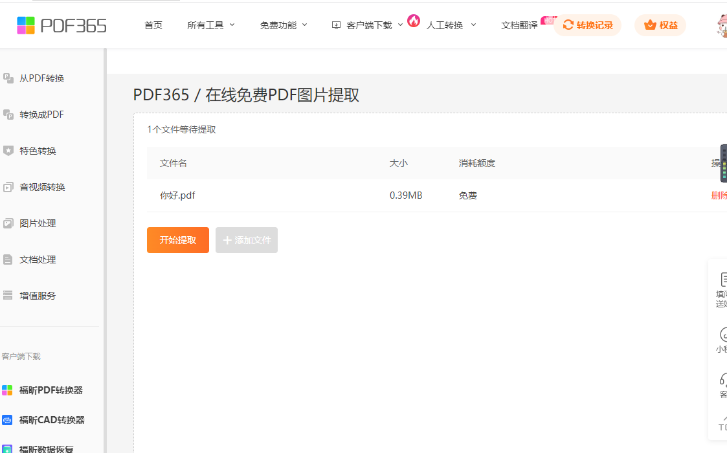
Task: Click the 添加文件 button
Action: click(247, 240)
